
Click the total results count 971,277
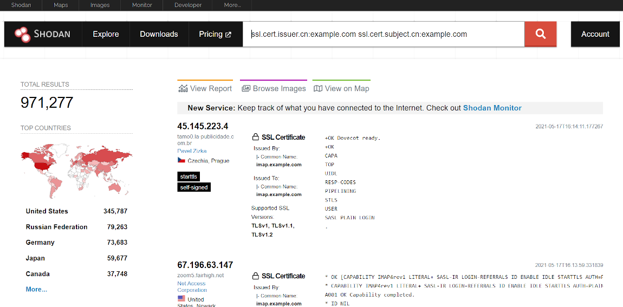(x=47, y=103)
